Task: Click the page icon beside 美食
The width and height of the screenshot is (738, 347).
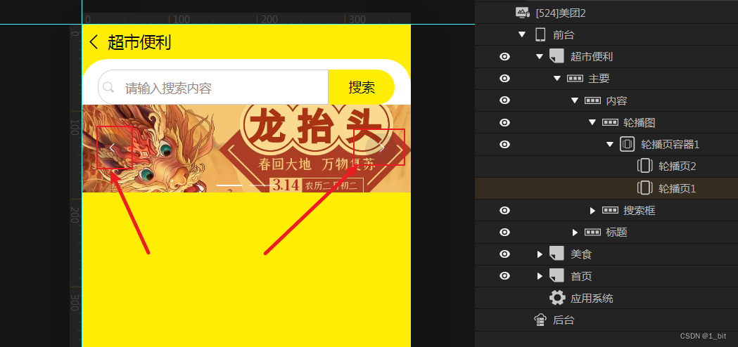Action: pyautogui.click(x=556, y=254)
